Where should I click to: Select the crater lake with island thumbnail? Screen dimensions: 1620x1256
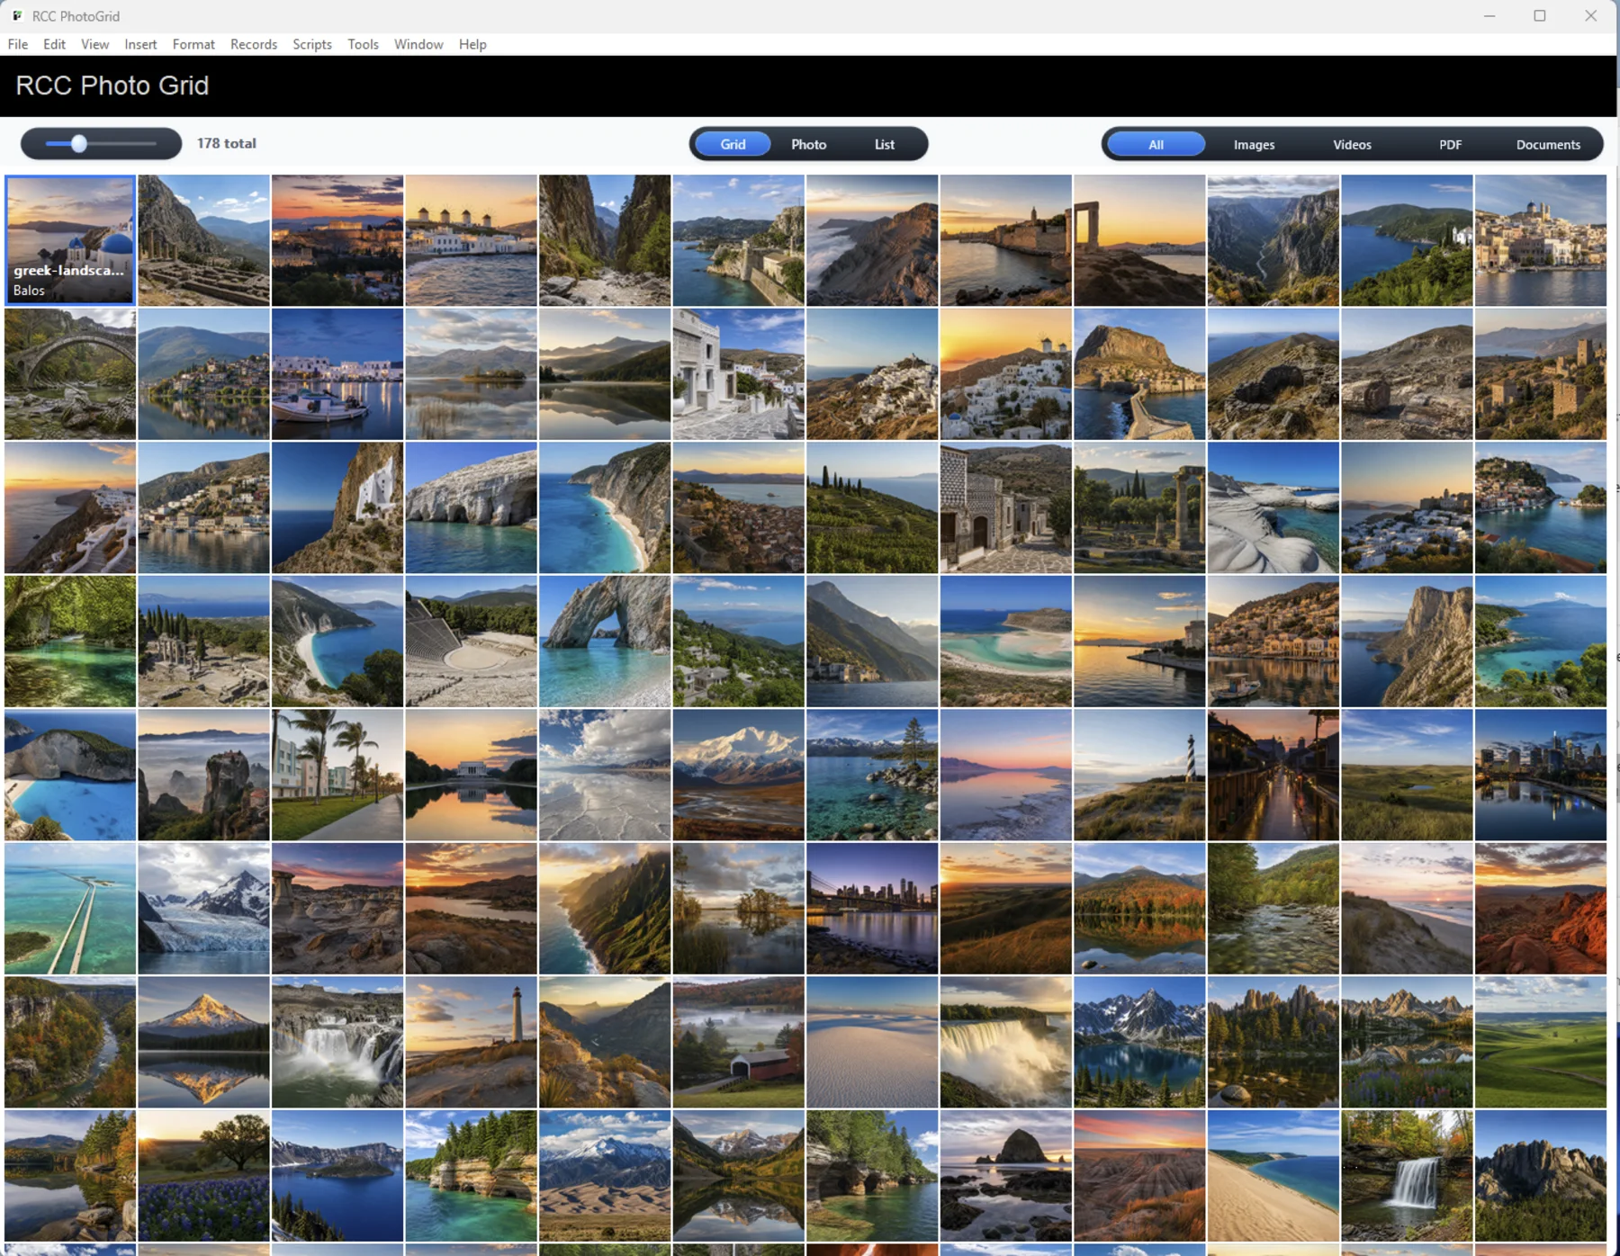[x=337, y=1176]
